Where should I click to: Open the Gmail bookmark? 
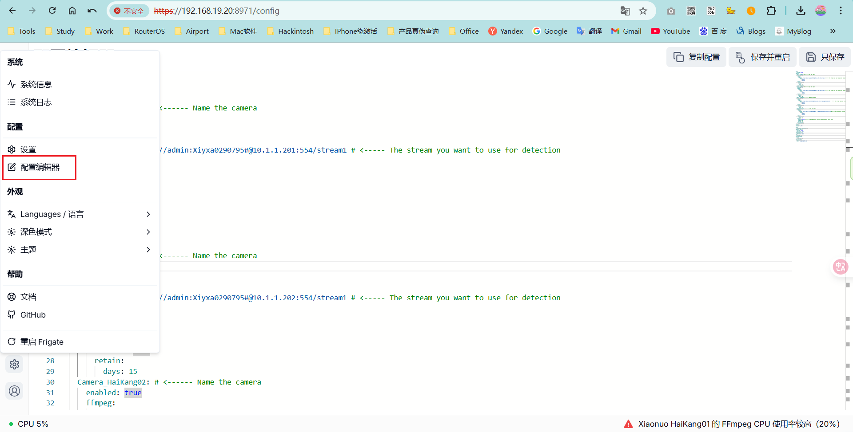point(626,31)
